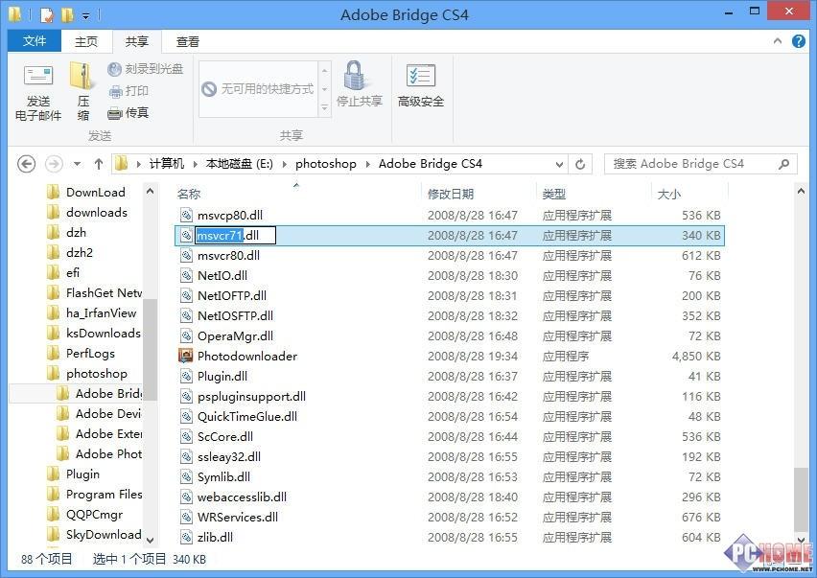Select the zlib.dll file icon
Image resolution: width=817 pixels, height=578 pixels.
187,538
